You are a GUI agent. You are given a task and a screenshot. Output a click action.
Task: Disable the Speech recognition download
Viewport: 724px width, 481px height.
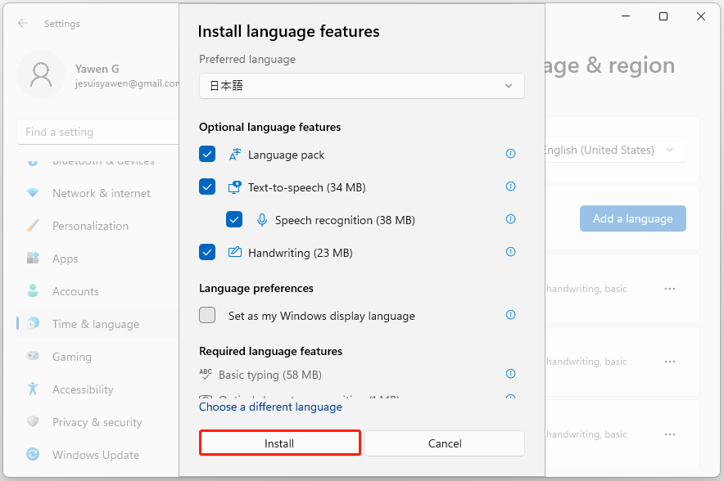[x=234, y=219]
